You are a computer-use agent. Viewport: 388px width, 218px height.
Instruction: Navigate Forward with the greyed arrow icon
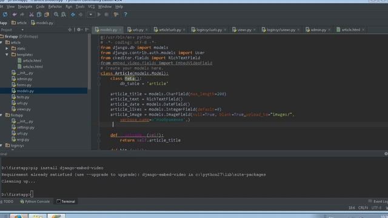click(x=81, y=15)
